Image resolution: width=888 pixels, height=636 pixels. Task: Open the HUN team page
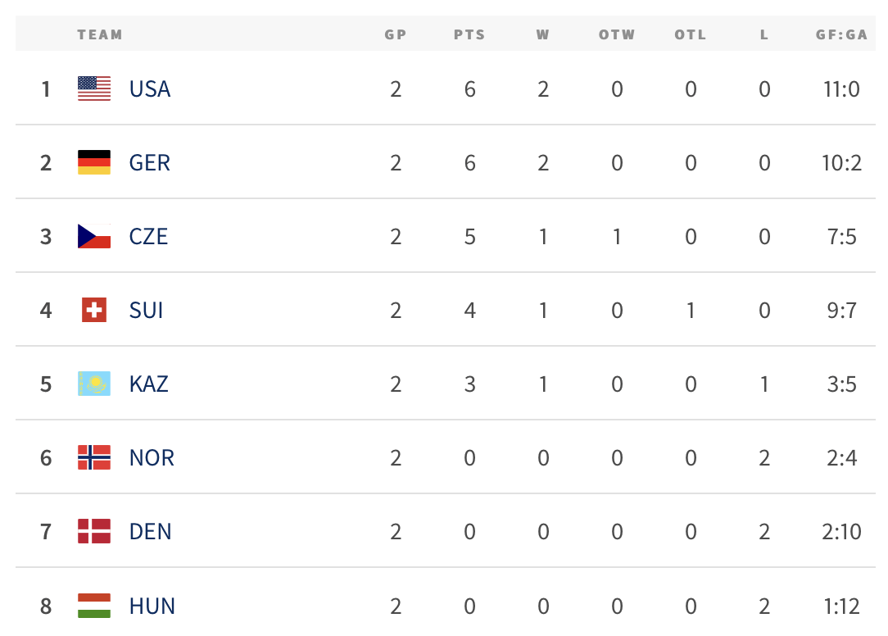point(152,606)
